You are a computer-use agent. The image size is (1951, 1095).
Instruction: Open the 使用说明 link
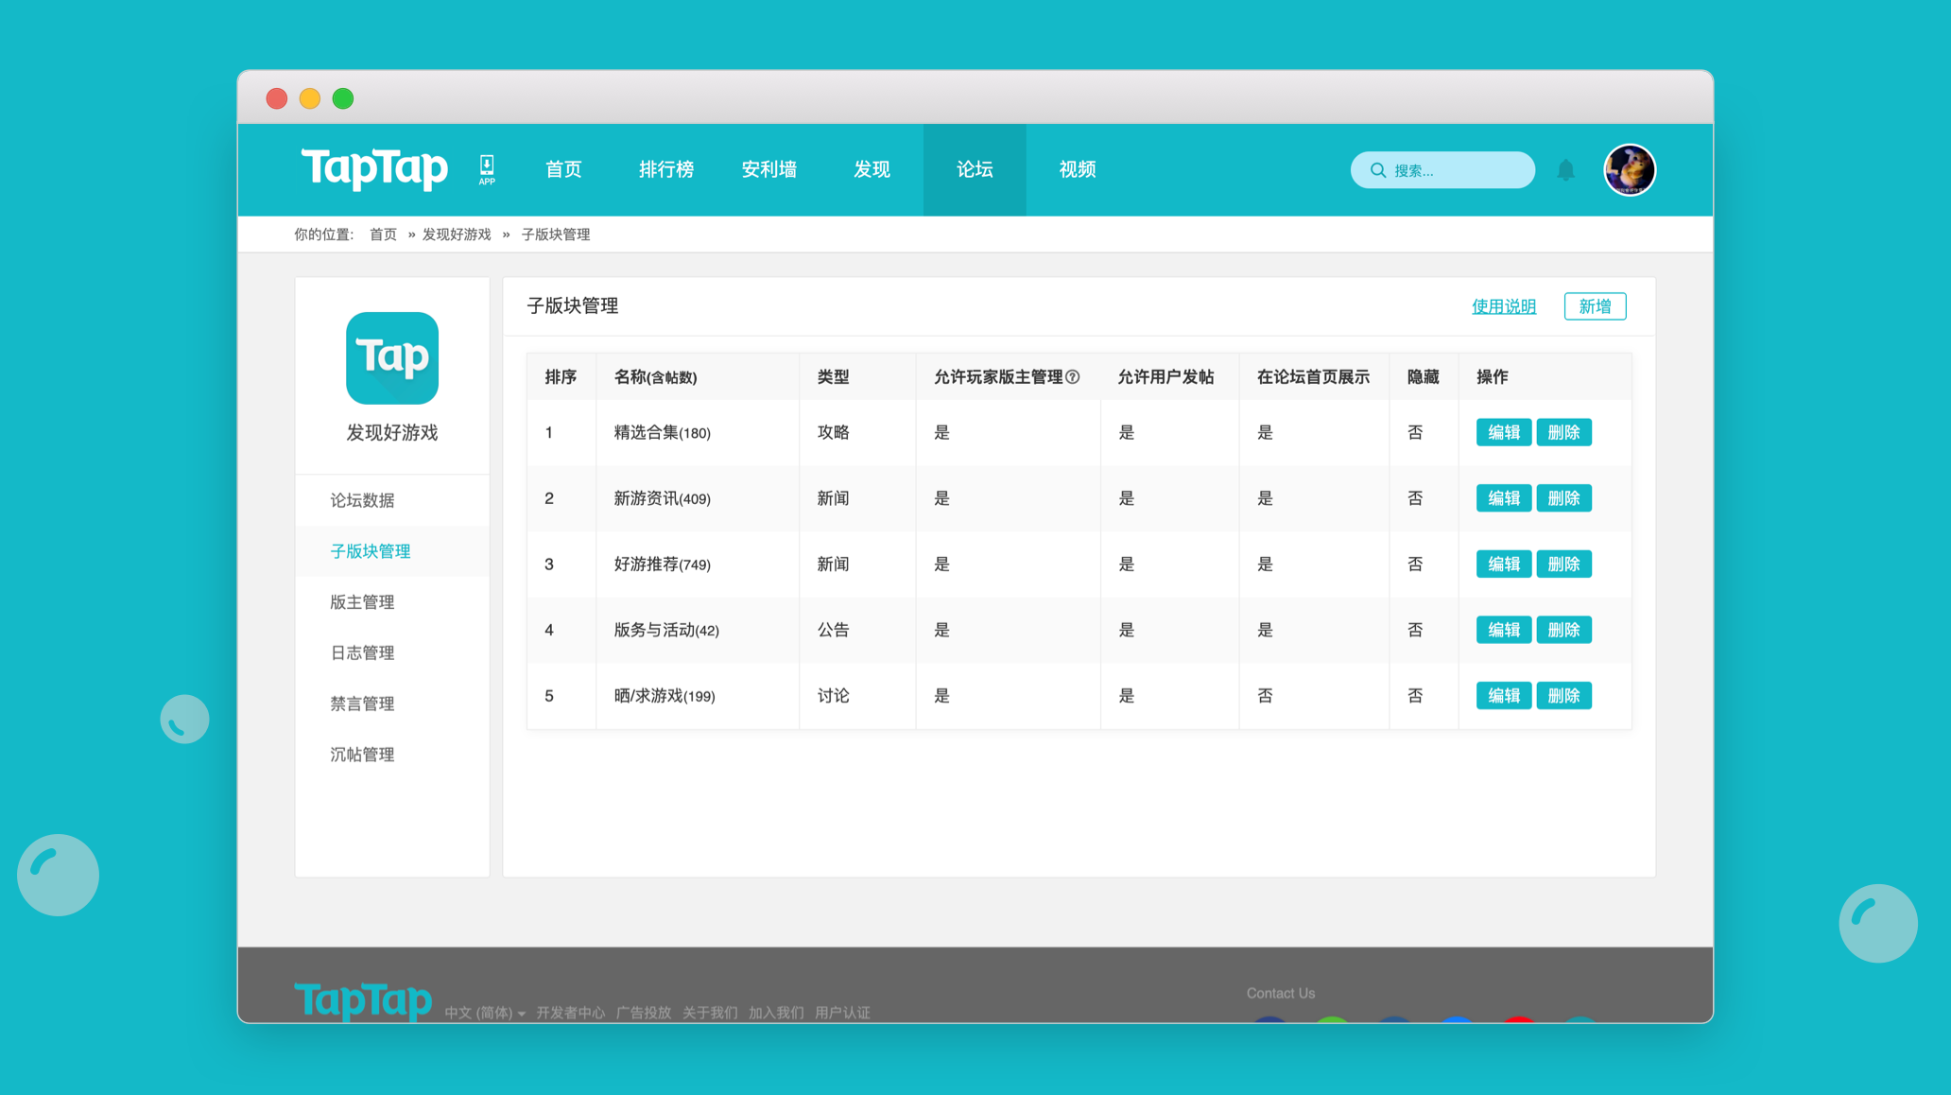pos(1504,306)
